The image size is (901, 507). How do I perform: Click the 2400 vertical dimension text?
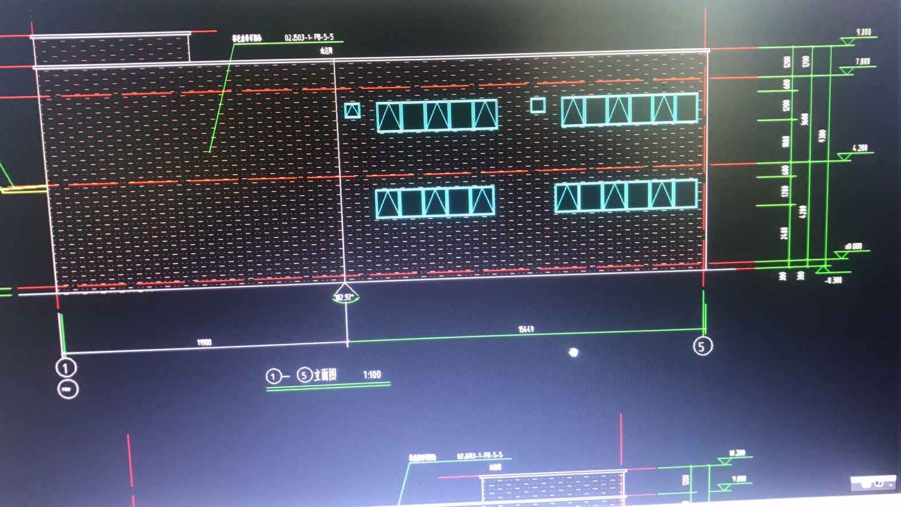coord(784,233)
